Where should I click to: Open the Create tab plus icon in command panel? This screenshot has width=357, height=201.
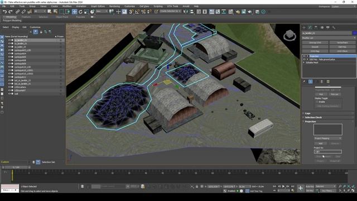coord(304,27)
